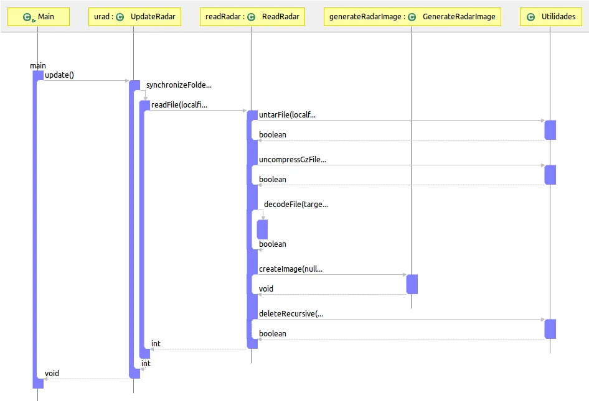Select Utilidades activation bar for untarFile
Image resolution: width=589 pixels, height=401 pixels.
coord(550,130)
